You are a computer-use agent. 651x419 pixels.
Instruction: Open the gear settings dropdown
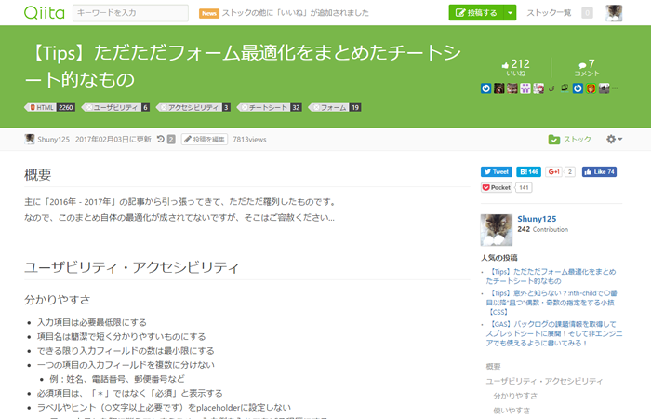(614, 139)
